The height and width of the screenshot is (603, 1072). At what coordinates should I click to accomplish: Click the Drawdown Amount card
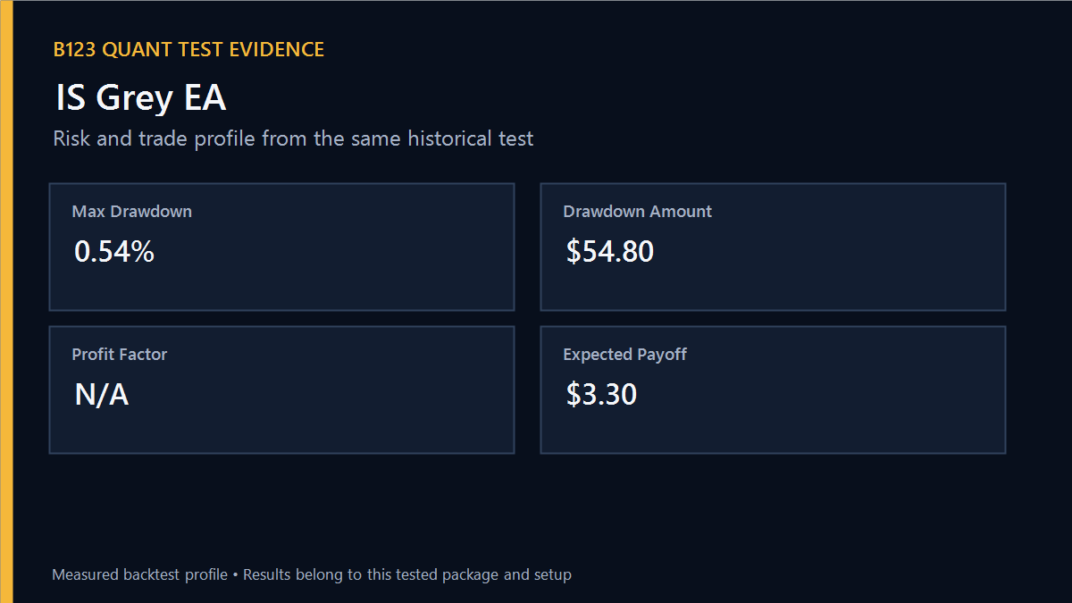coord(773,247)
